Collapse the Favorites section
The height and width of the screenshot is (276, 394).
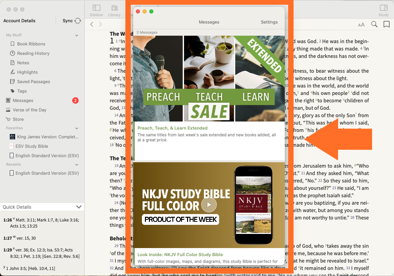[x=77, y=128]
